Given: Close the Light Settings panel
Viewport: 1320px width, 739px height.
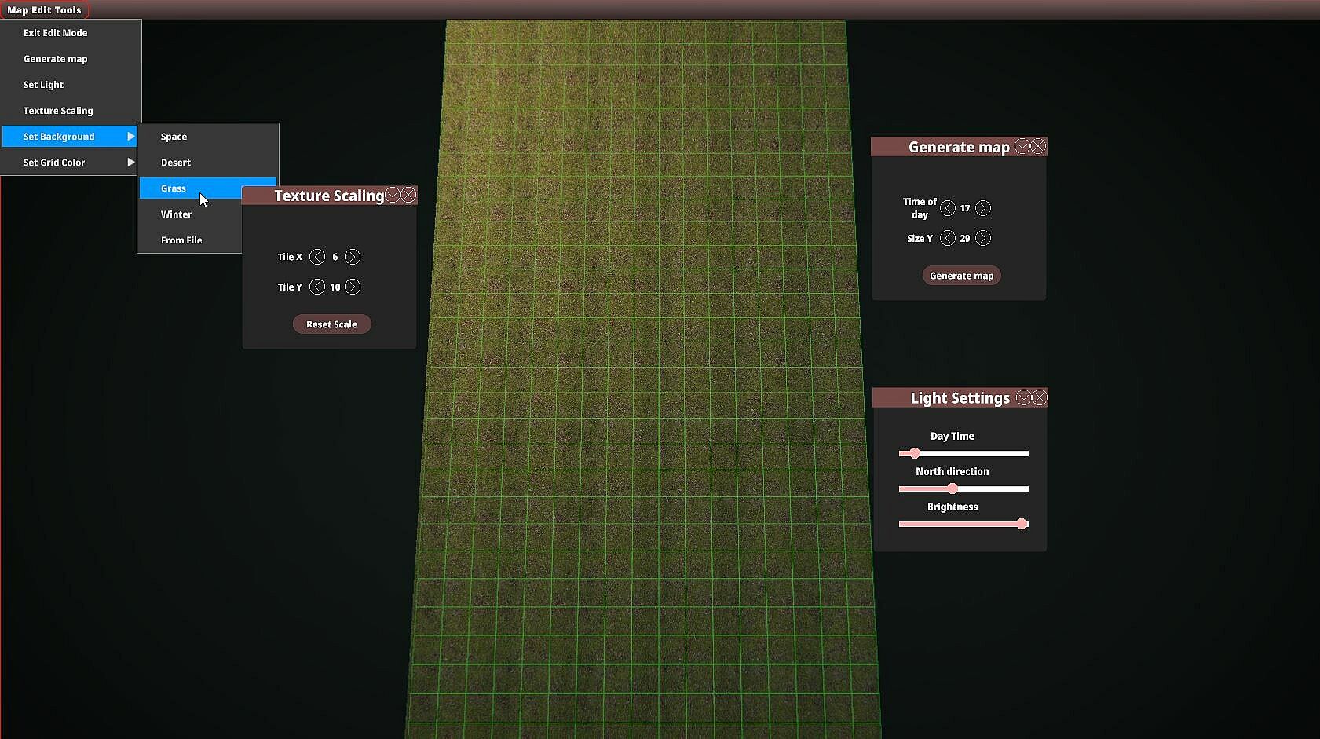Looking at the screenshot, I should (x=1040, y=397).
